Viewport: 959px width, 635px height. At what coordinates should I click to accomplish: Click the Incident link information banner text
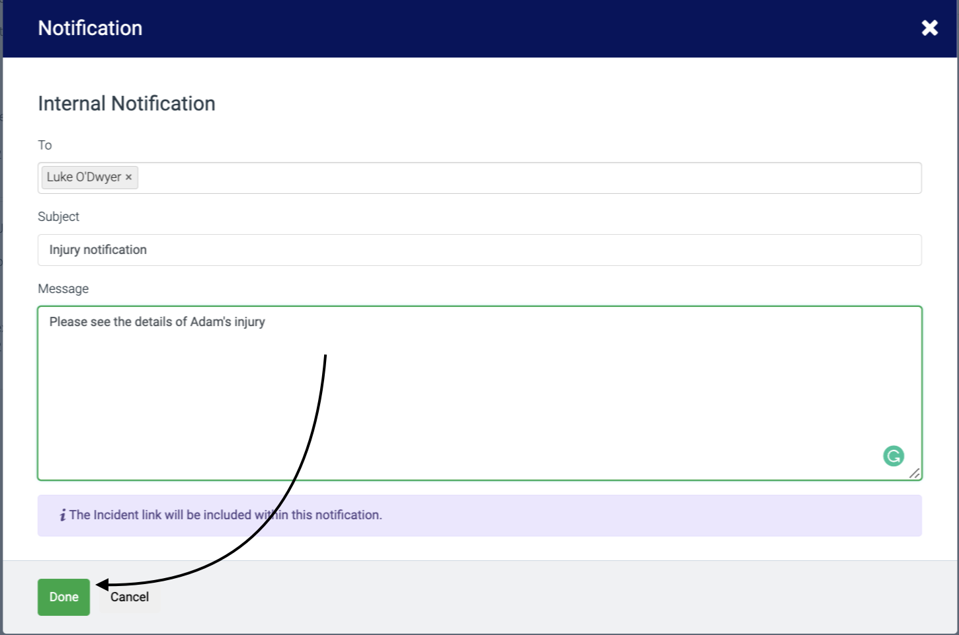226,515
